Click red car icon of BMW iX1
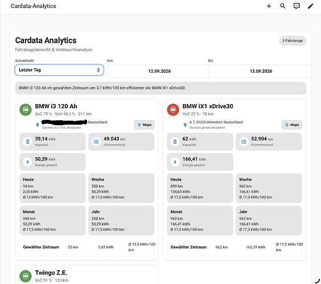This screenshot has height=284, width=321. click(x=173, y=109)
